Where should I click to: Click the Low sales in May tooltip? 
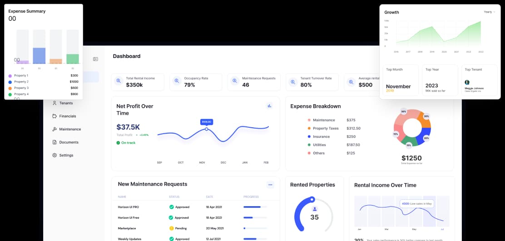click(417, 203)
